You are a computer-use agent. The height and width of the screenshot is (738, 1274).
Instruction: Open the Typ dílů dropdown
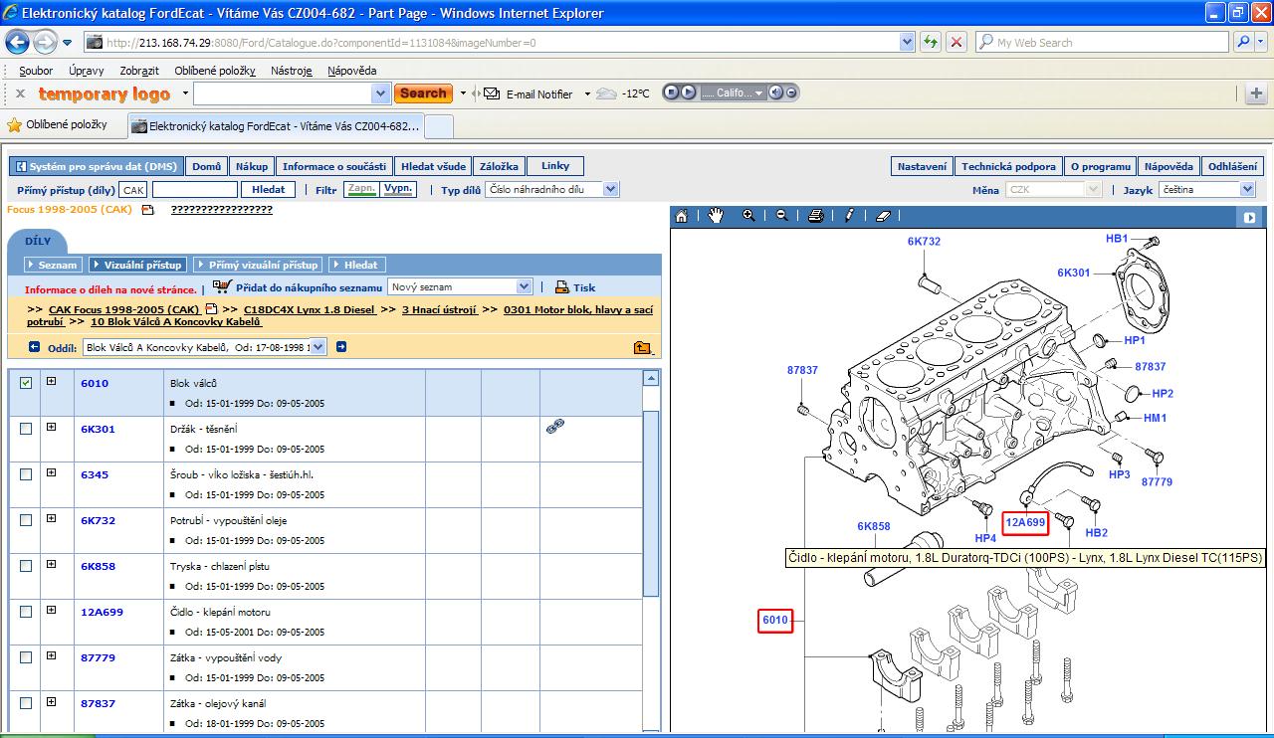[610, 189]
